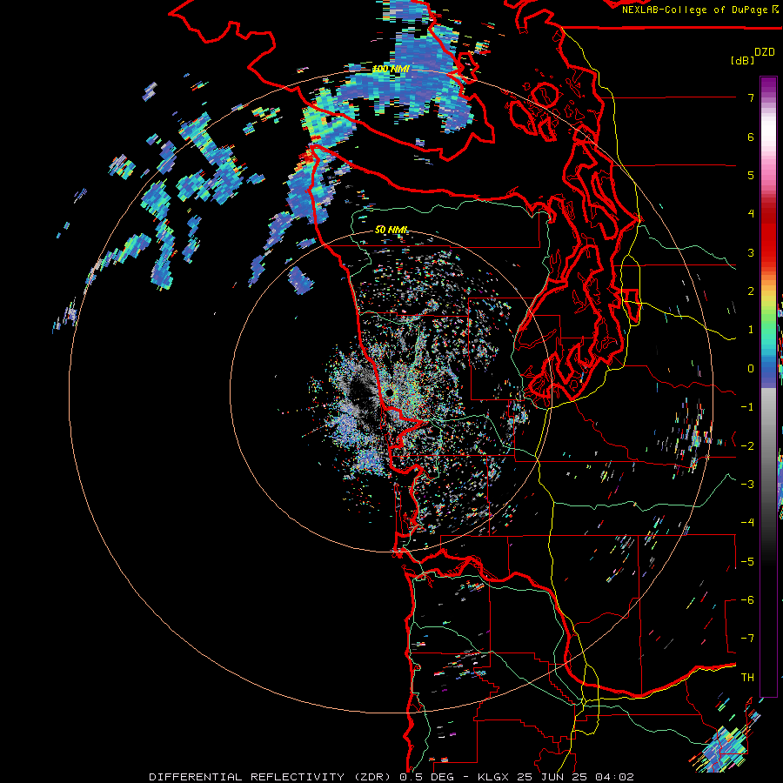Viewport: 783px width, 783px height.
Task: Click the 2 value on the dB scale
Action: pyautogui.click(x=751, y=291)
